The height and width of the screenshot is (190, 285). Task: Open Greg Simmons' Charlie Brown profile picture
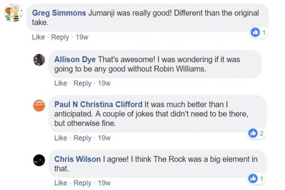(x=13, y=13)
